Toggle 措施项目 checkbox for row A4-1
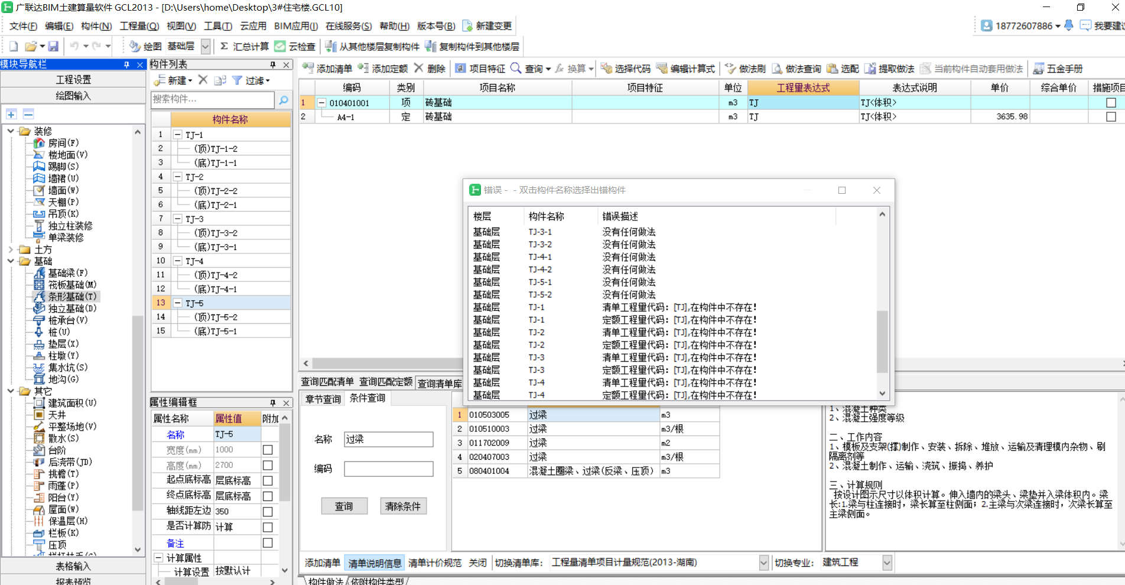Image resolution: width=1125 pixels, height=585 pixels. pyautogui.click(x=1111, y=117)
